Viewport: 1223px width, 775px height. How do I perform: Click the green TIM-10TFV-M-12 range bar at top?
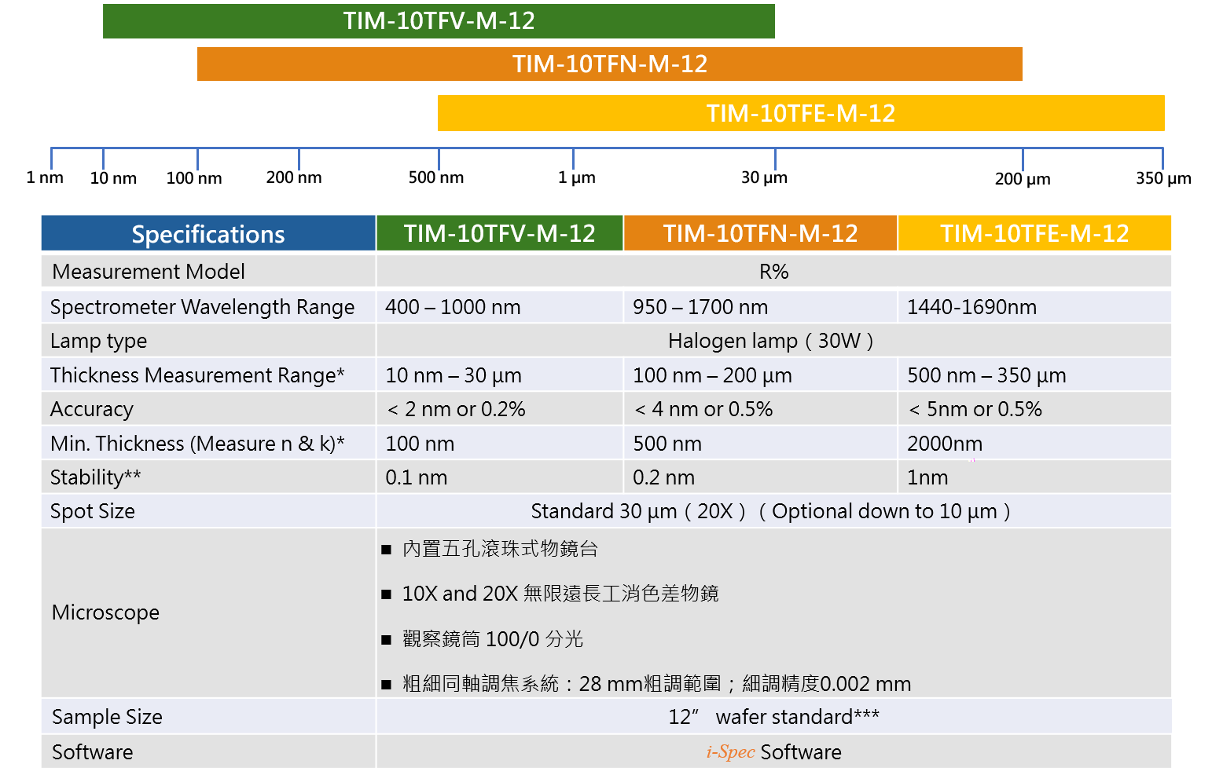[x=439, y=21]
